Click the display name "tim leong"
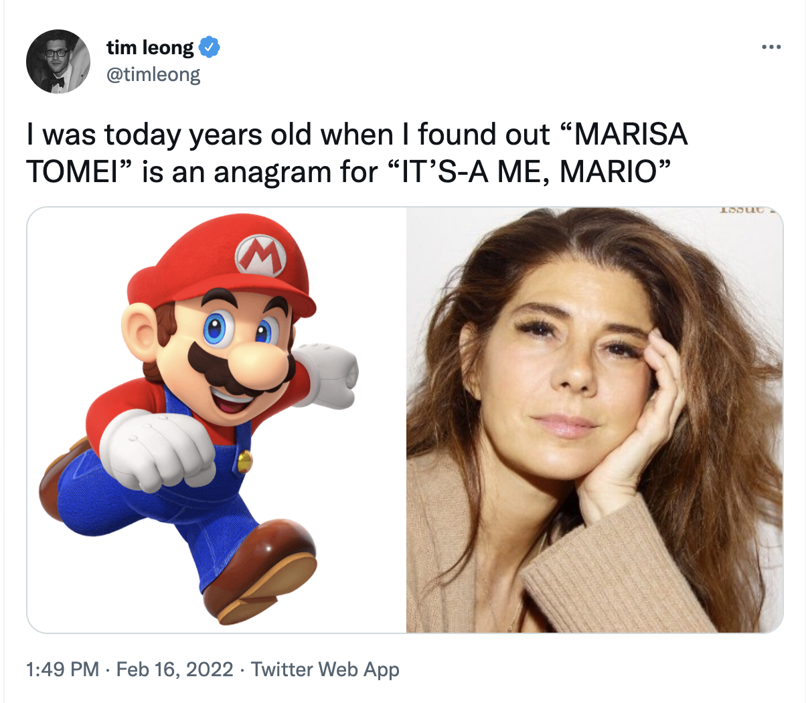Image resolution: width=806 pixels, height=703 pixels. click(x=150, y=48)
